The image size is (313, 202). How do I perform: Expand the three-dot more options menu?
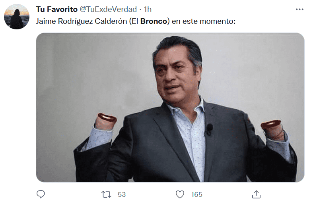click(x=299, y=10)
